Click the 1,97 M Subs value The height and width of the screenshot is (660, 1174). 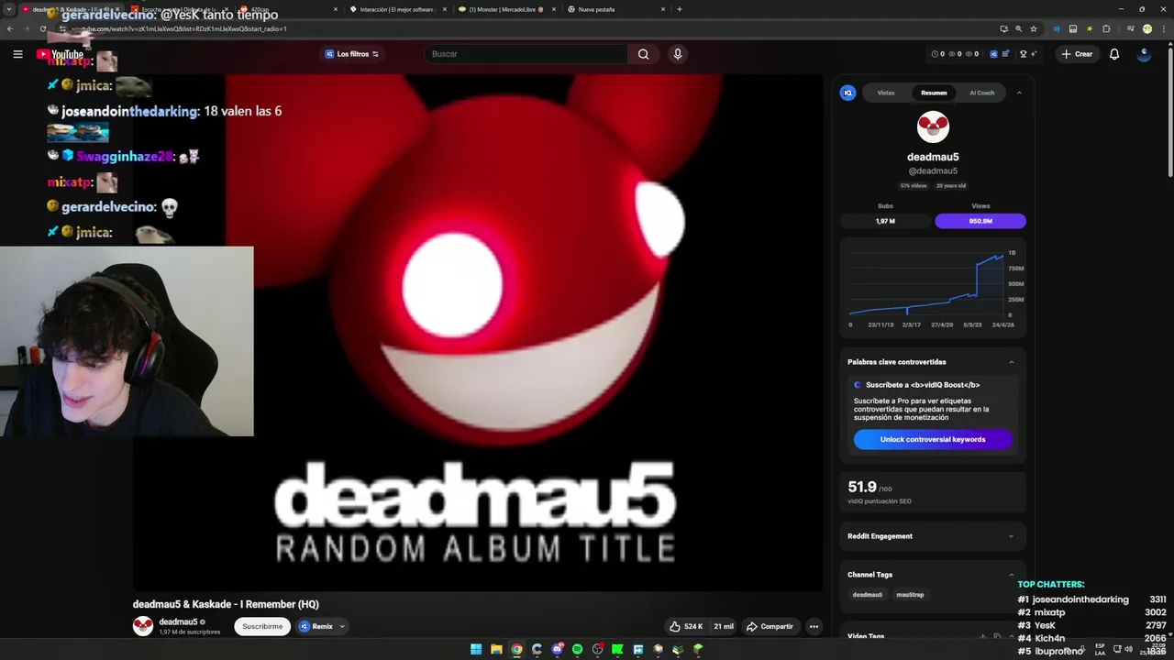click(x=885, y=221)
